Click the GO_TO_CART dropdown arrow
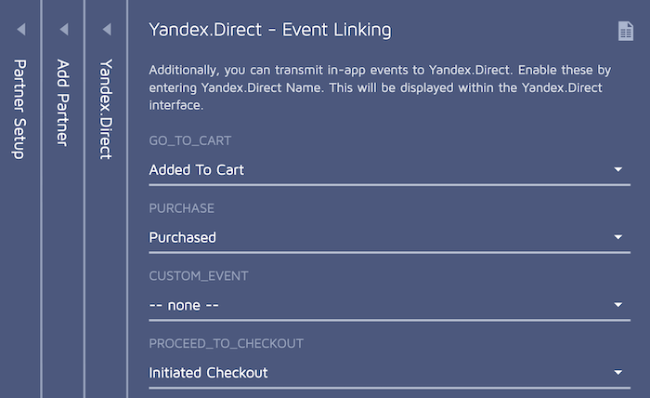This screenshot has height=398, width=650. pos(618,170)
